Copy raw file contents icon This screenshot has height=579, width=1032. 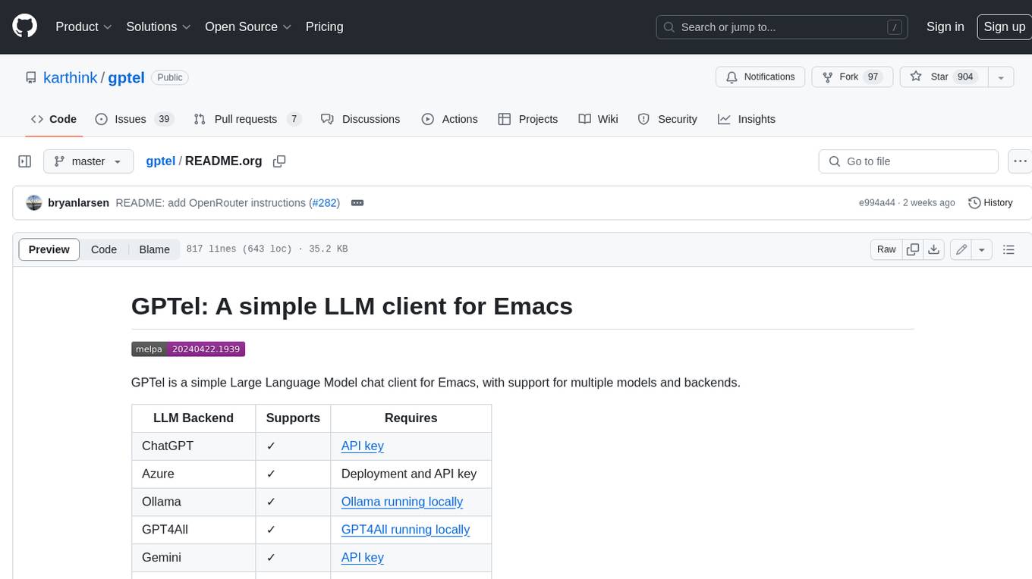click(913, 249)
